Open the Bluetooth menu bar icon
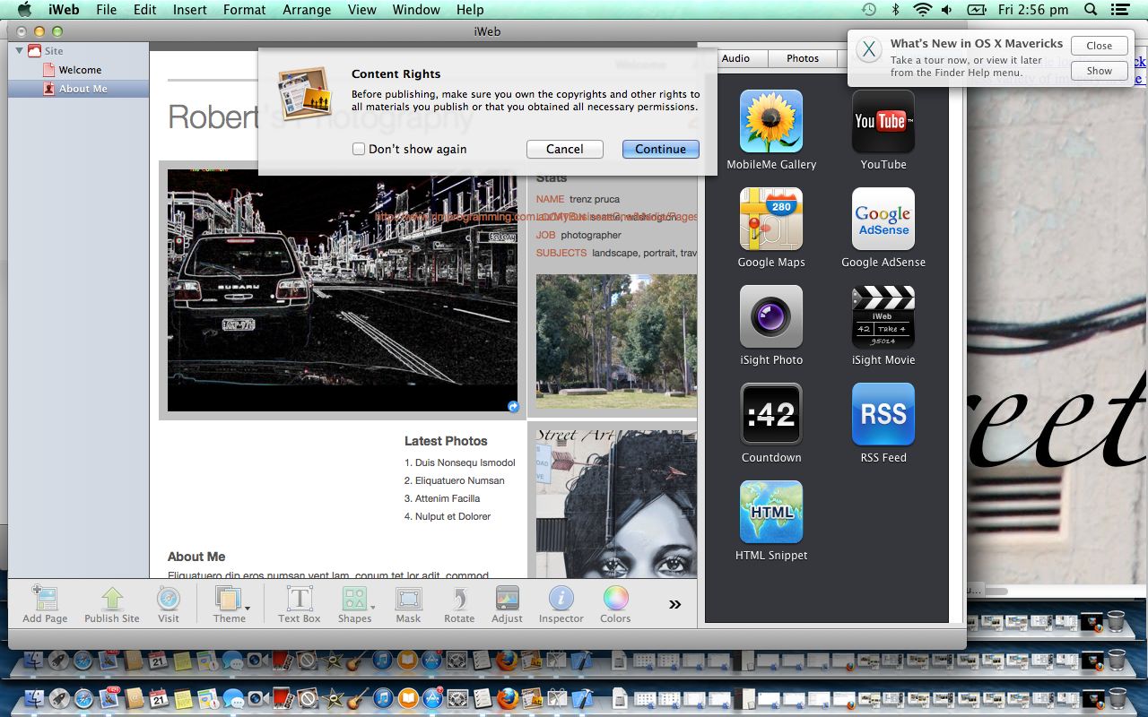The image size is (1148, 717). 895,10
